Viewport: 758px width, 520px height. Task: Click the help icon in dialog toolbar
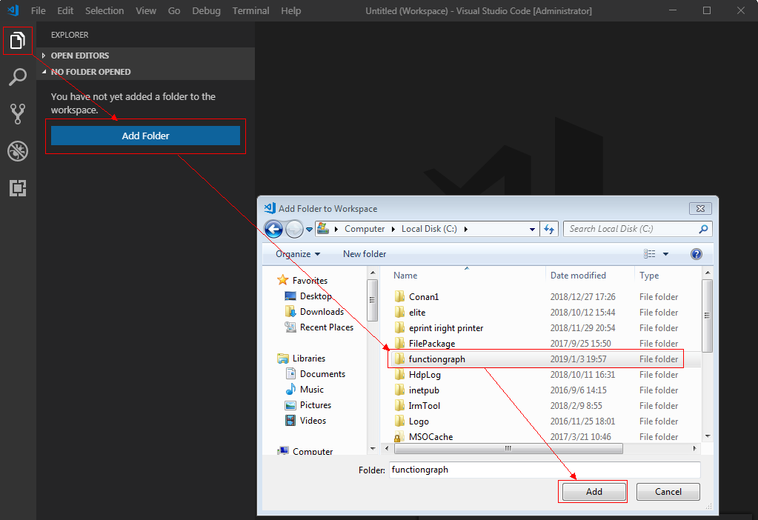point(696,254)
